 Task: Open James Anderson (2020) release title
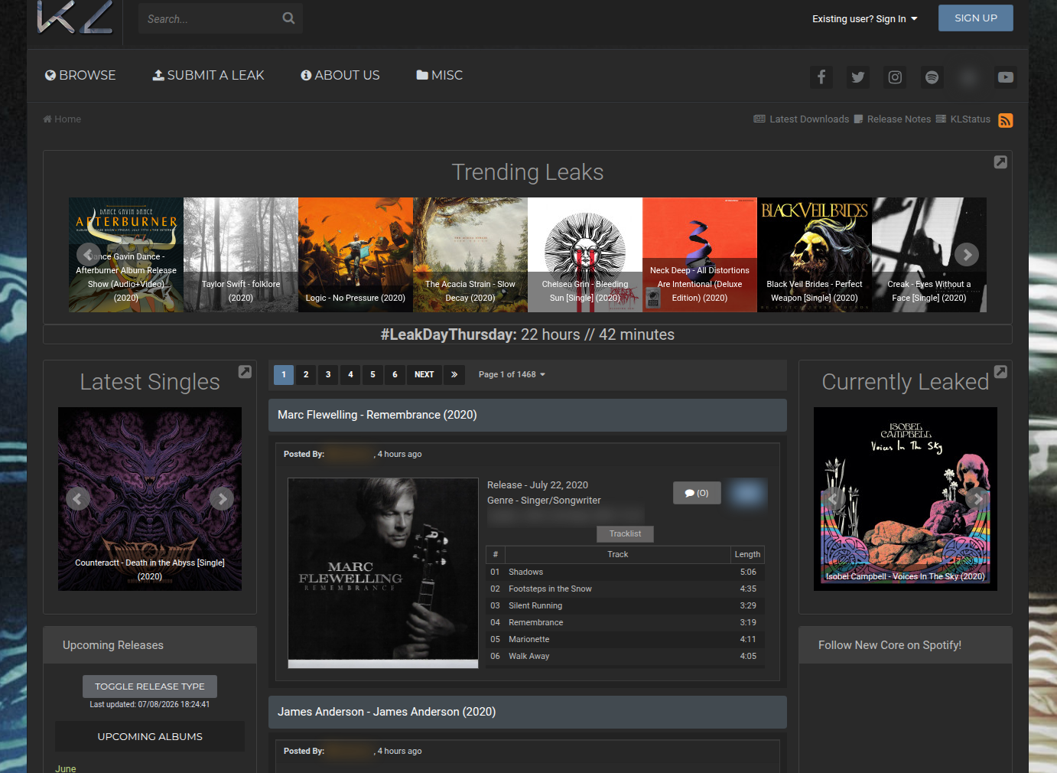point(387,712)
